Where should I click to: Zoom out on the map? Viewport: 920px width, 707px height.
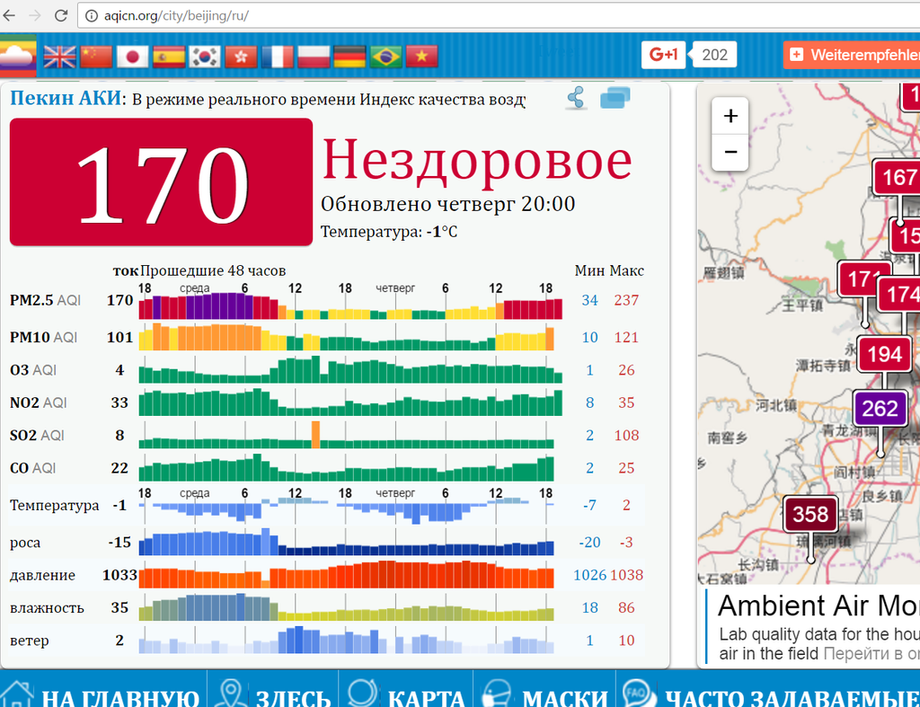click(730, 153)
